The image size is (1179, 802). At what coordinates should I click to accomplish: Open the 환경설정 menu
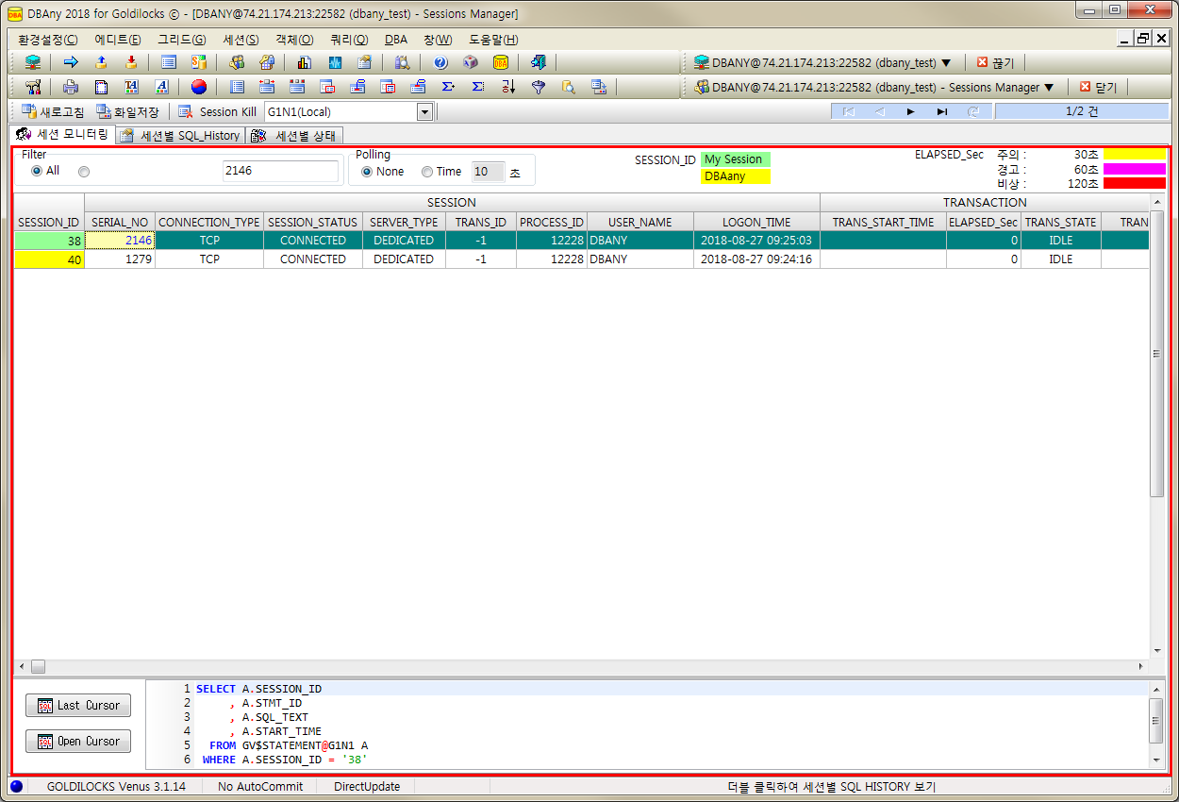tap(49, 40)
